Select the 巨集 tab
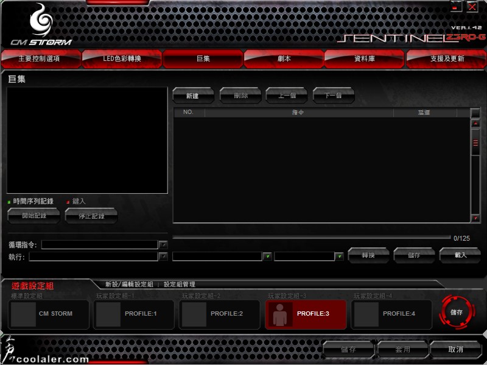Screen dimensions: 487x365 (x=203, y=58)
